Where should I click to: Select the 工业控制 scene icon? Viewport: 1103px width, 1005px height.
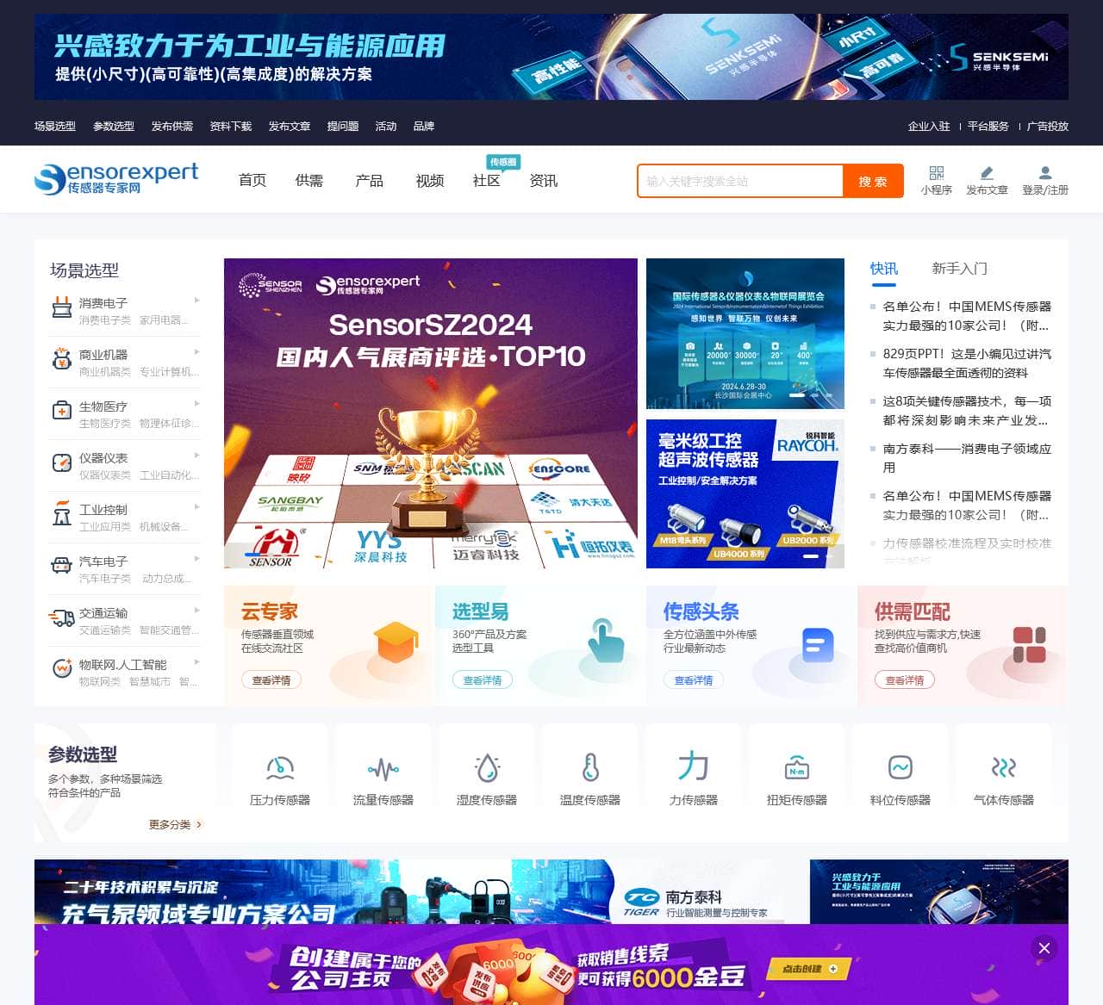[62, 514]
